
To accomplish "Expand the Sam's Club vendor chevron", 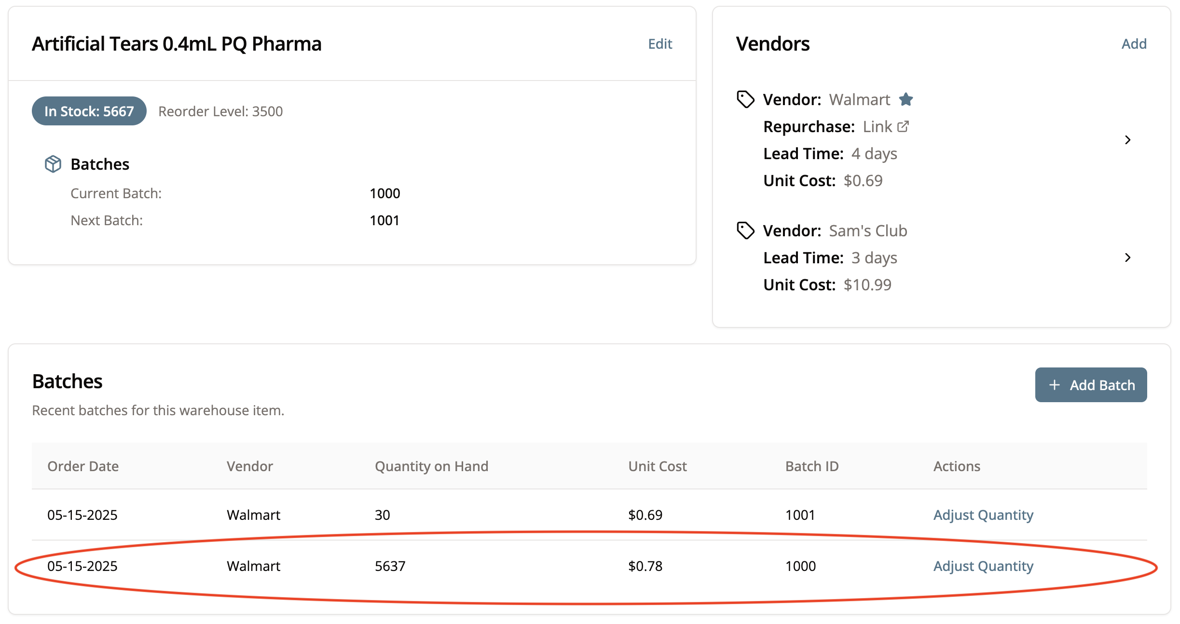I will coord(1127,258).
